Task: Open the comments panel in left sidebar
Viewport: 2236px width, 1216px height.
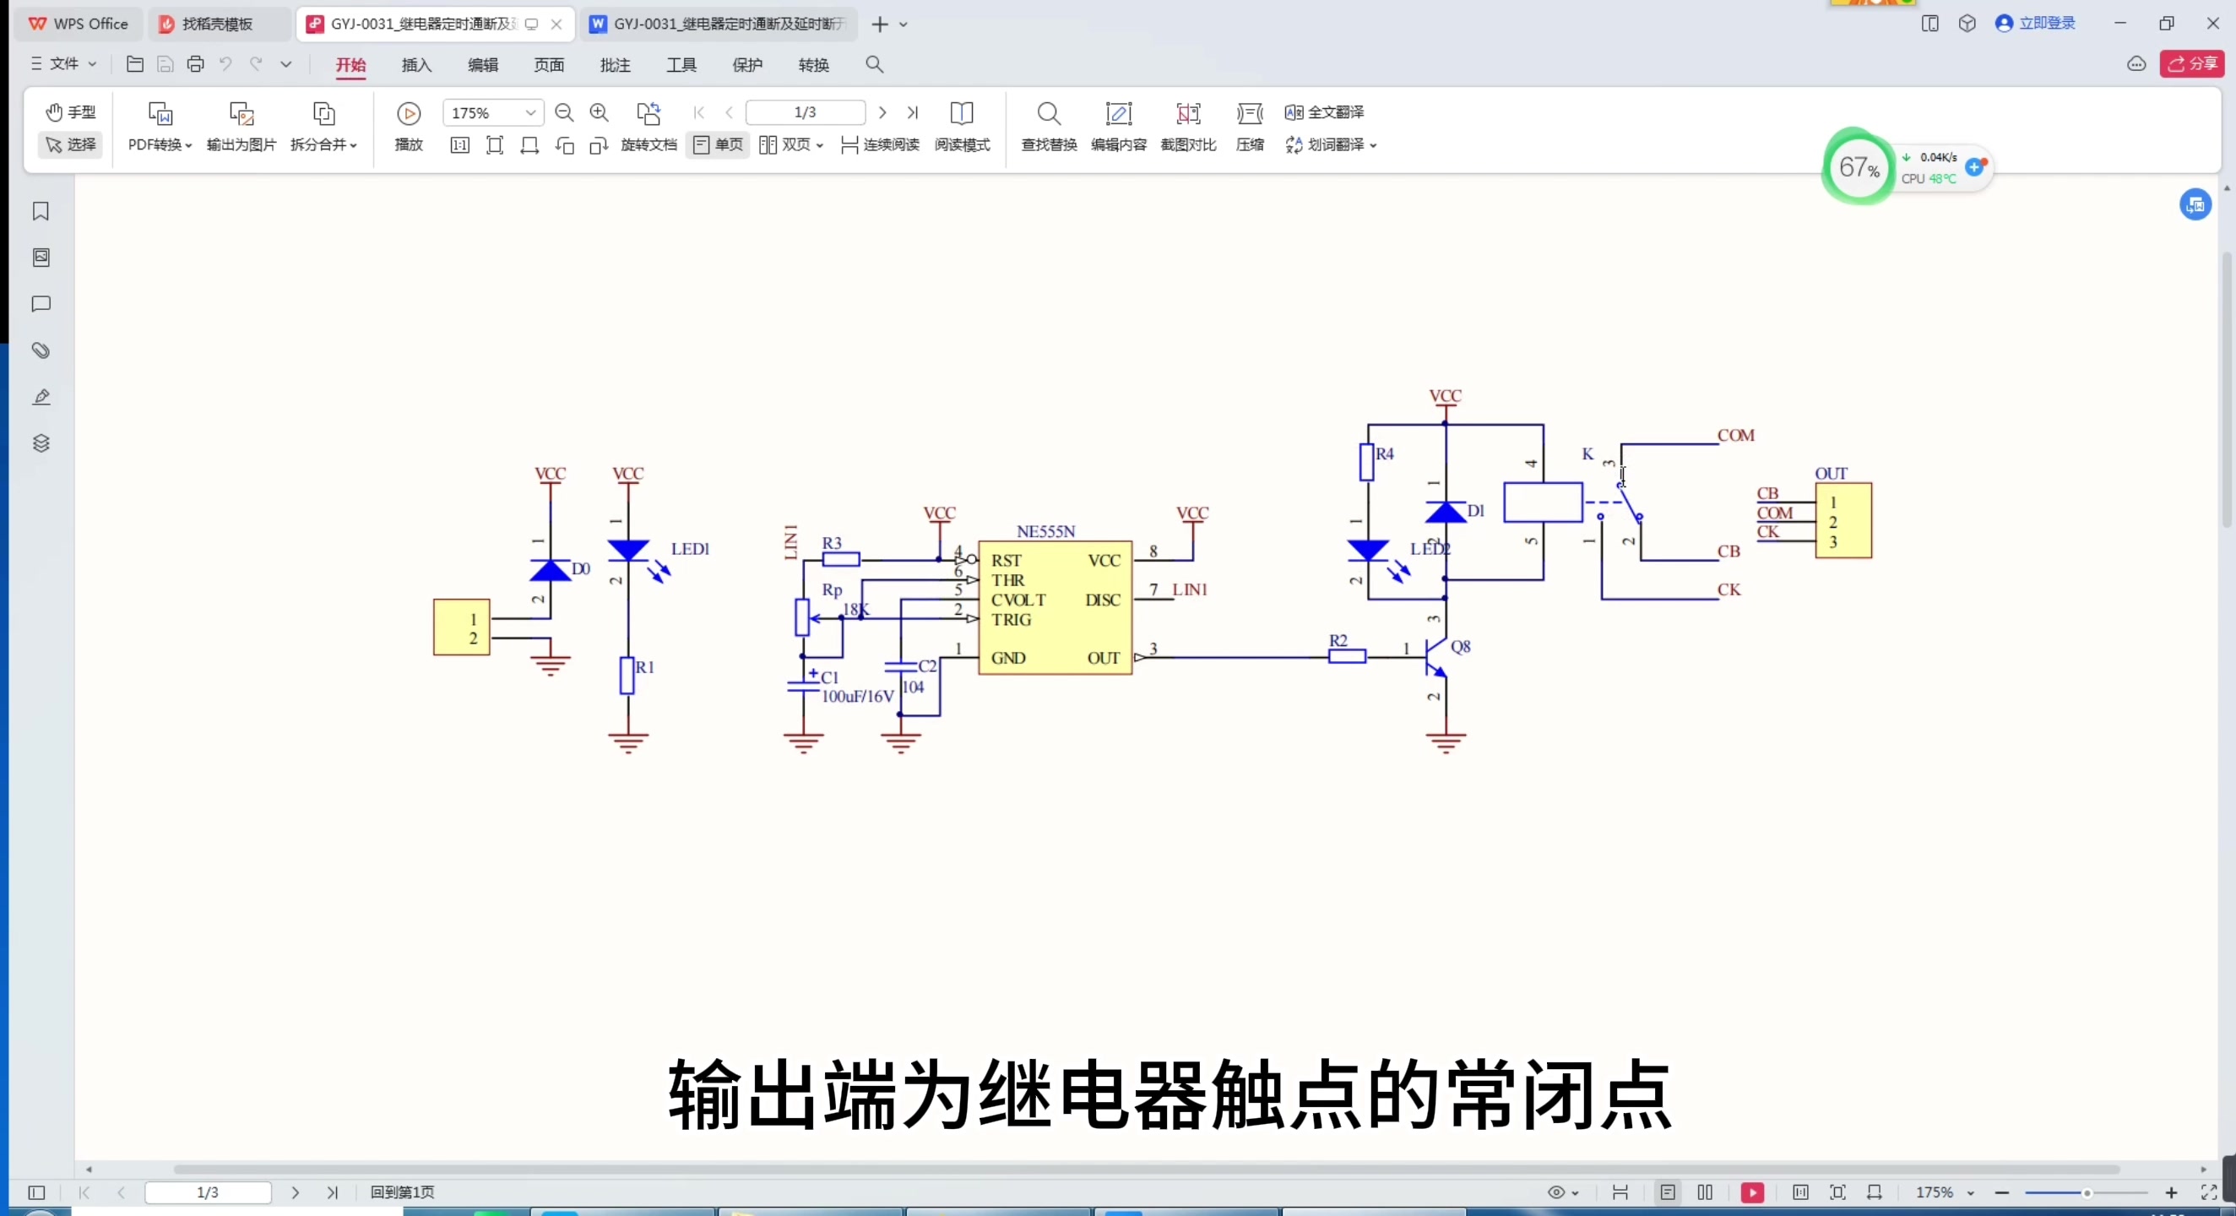Action: (41, 304)
